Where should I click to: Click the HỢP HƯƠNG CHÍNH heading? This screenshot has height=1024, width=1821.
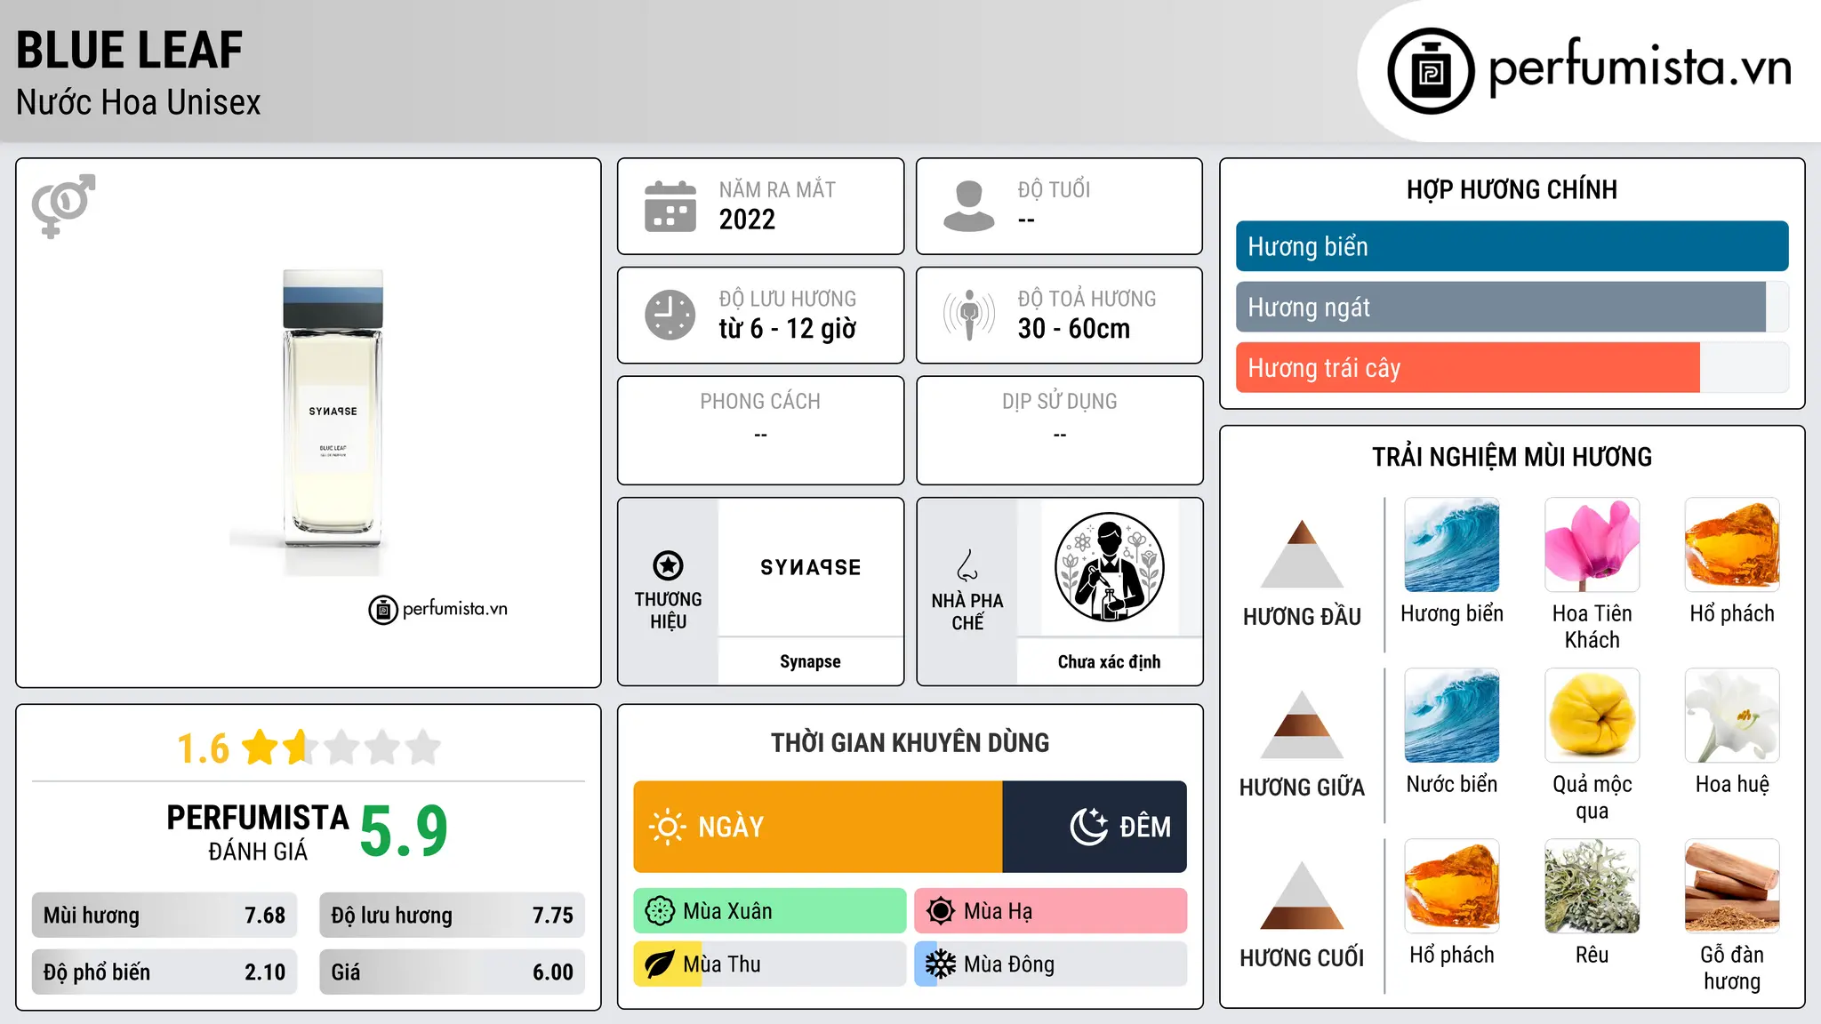(1512, 189)
